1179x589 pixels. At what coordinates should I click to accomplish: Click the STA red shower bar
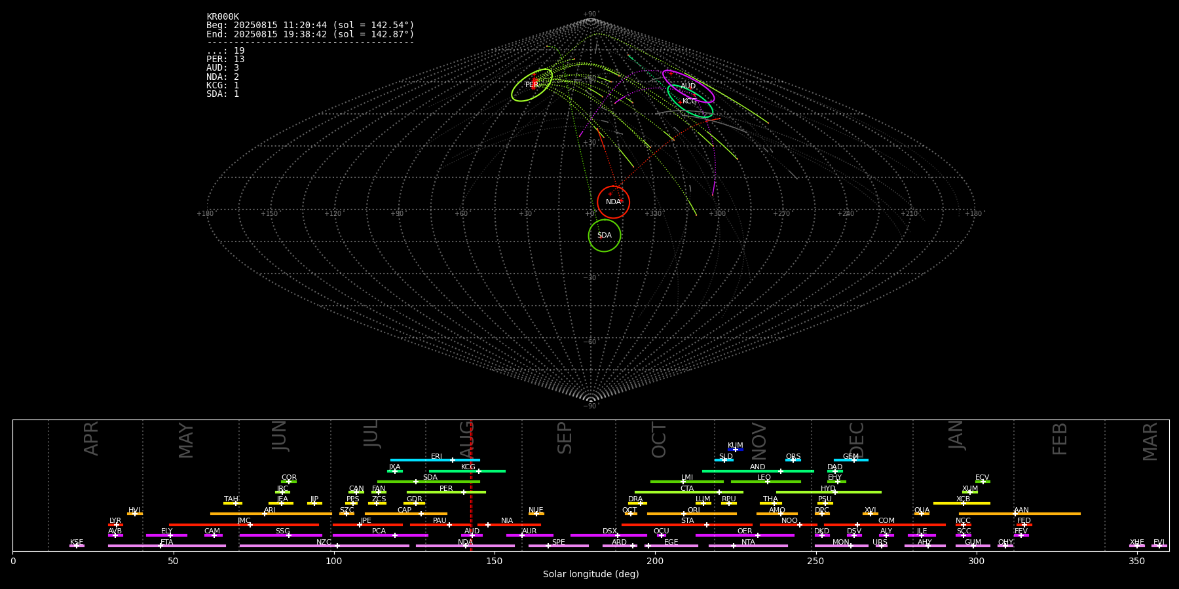pyautogui.click(x=687, y=524)
